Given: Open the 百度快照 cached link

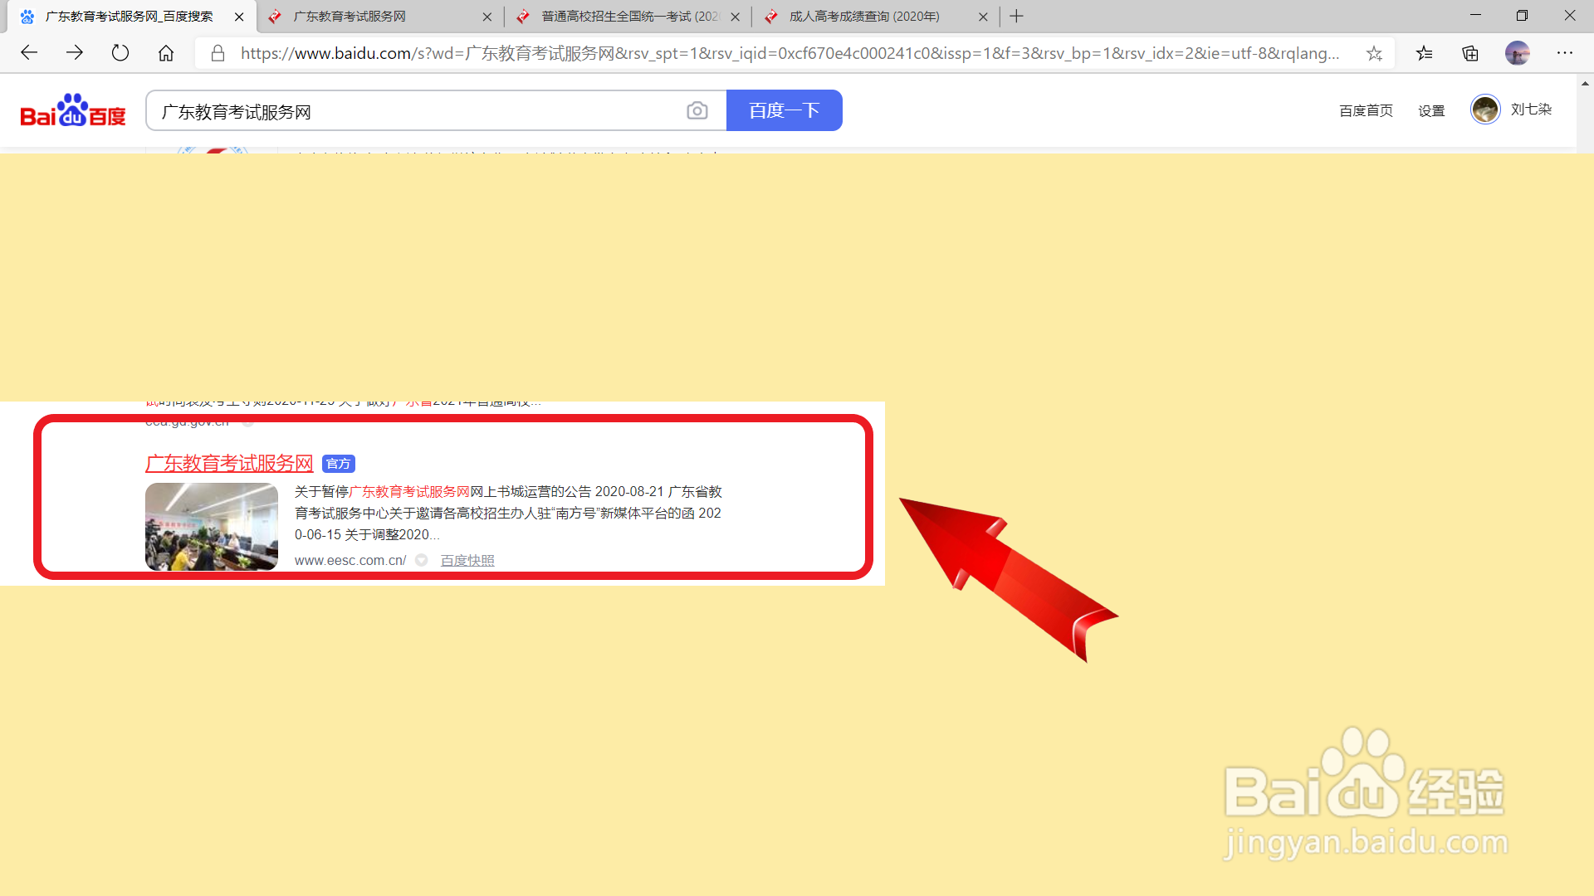Looking at the screenshot, I should pos(467,561).
